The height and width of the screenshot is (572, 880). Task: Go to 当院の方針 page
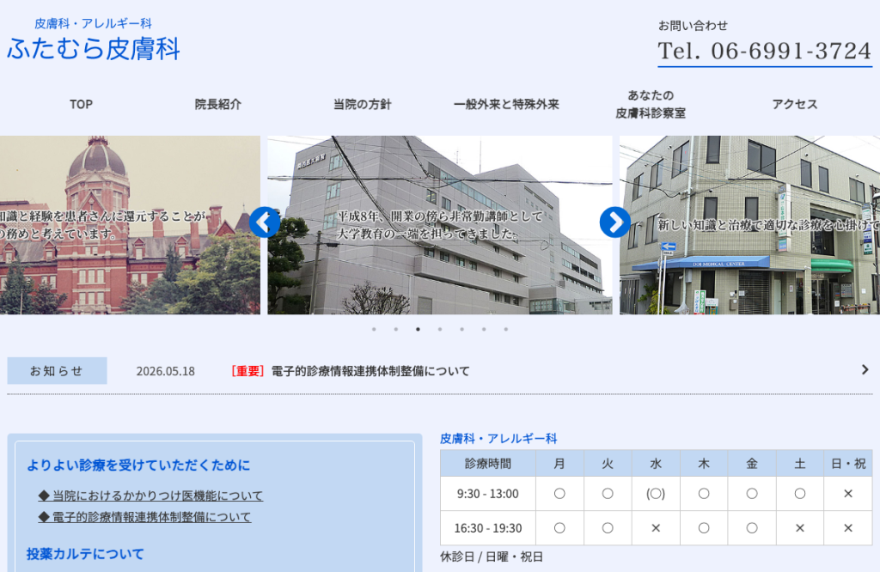click(363, 104)
